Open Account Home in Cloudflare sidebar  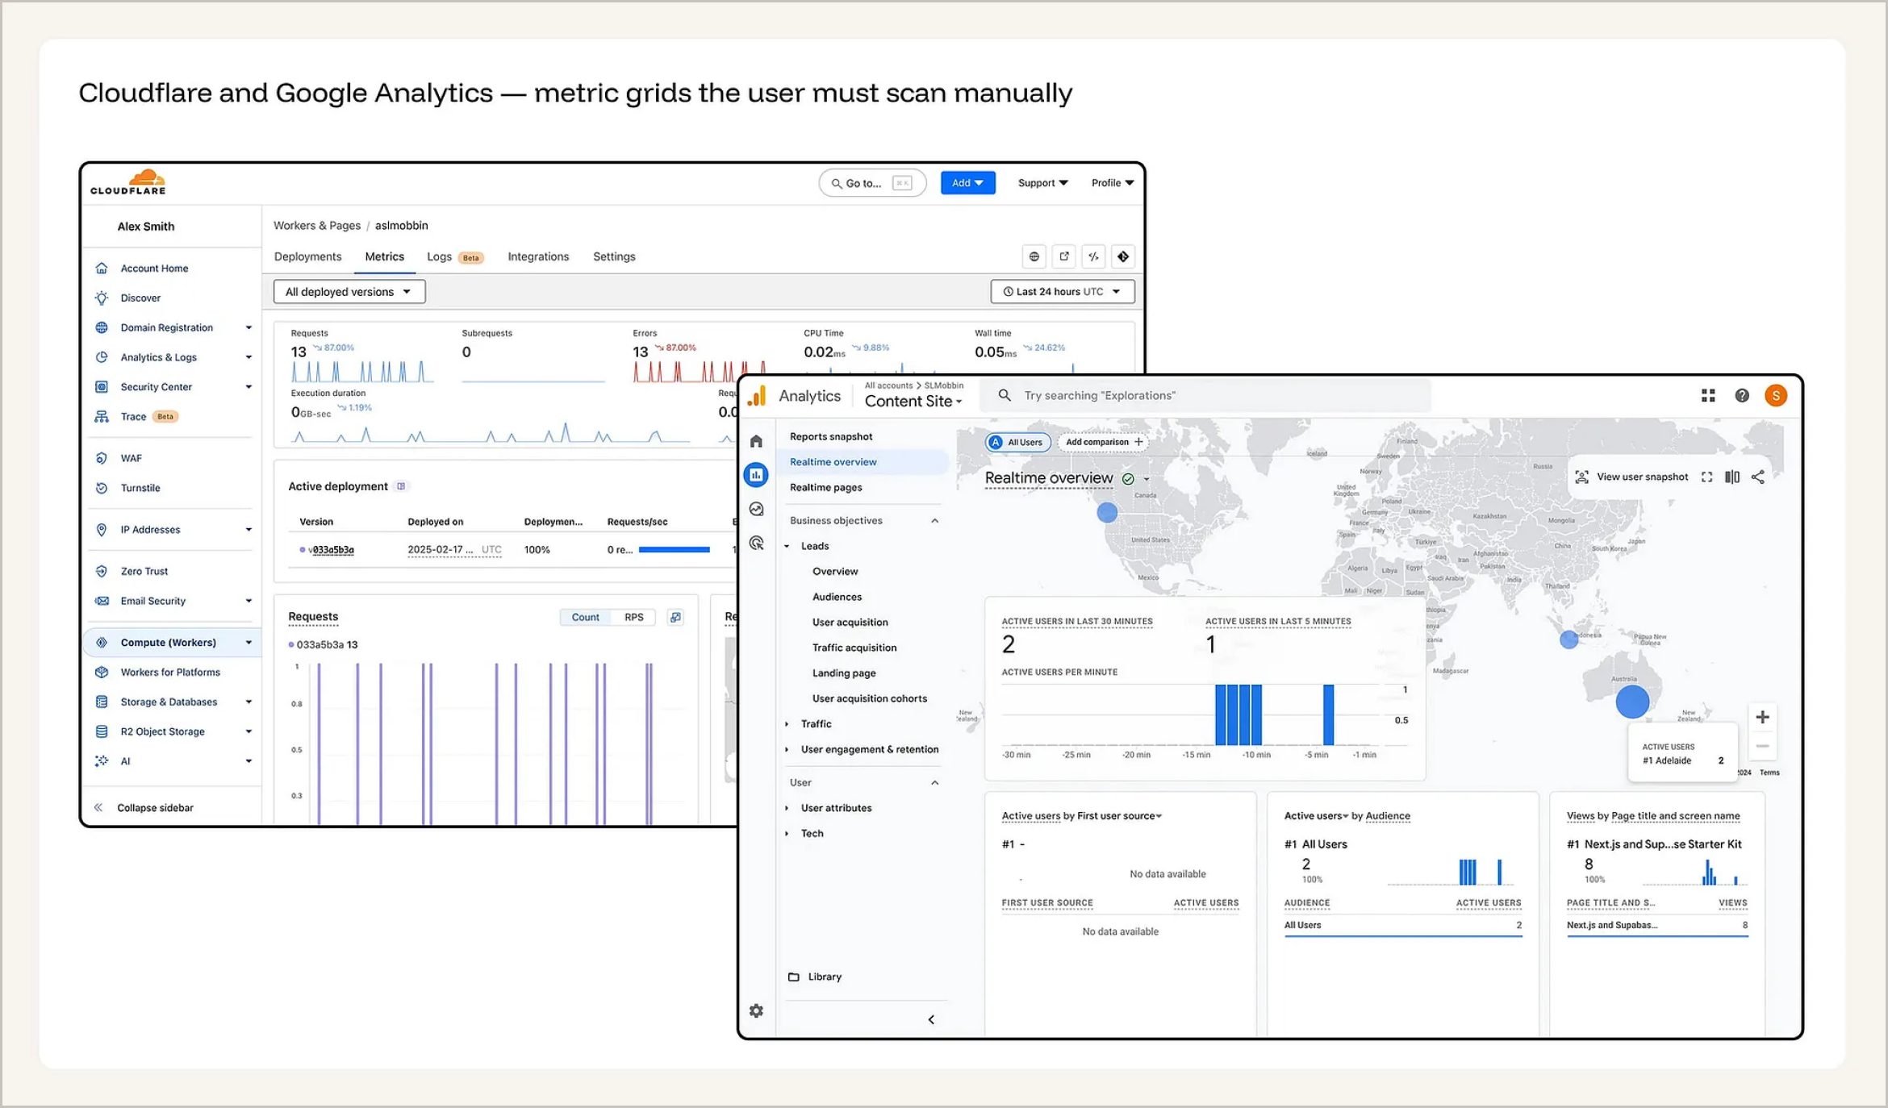tap(154, 269)
